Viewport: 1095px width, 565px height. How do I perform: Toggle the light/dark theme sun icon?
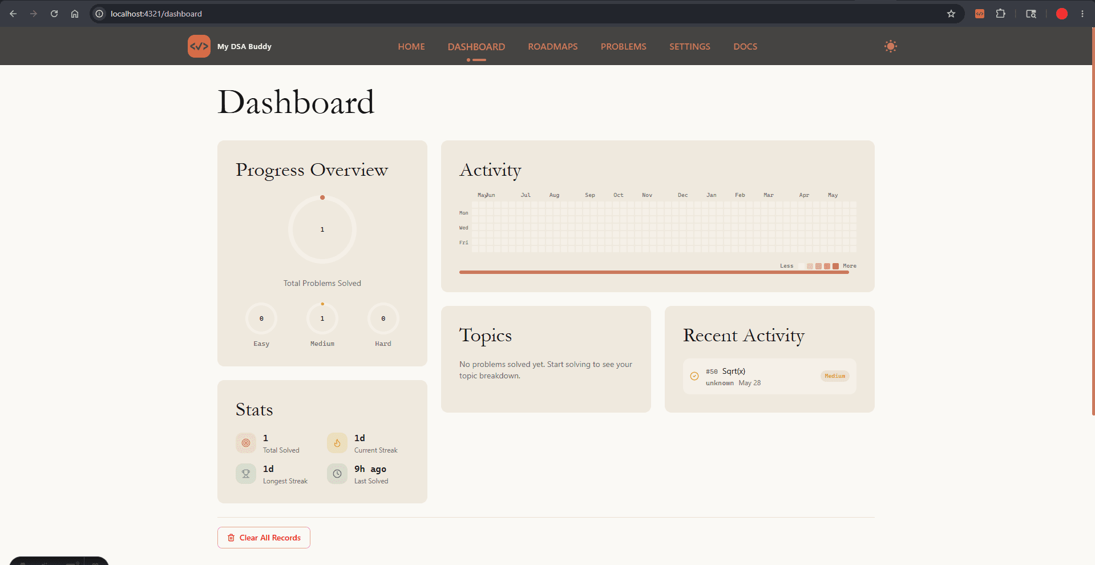pyautogui.click(x=891, y=46)
